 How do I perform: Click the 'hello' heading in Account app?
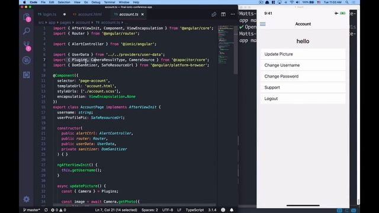click(303, 41)
